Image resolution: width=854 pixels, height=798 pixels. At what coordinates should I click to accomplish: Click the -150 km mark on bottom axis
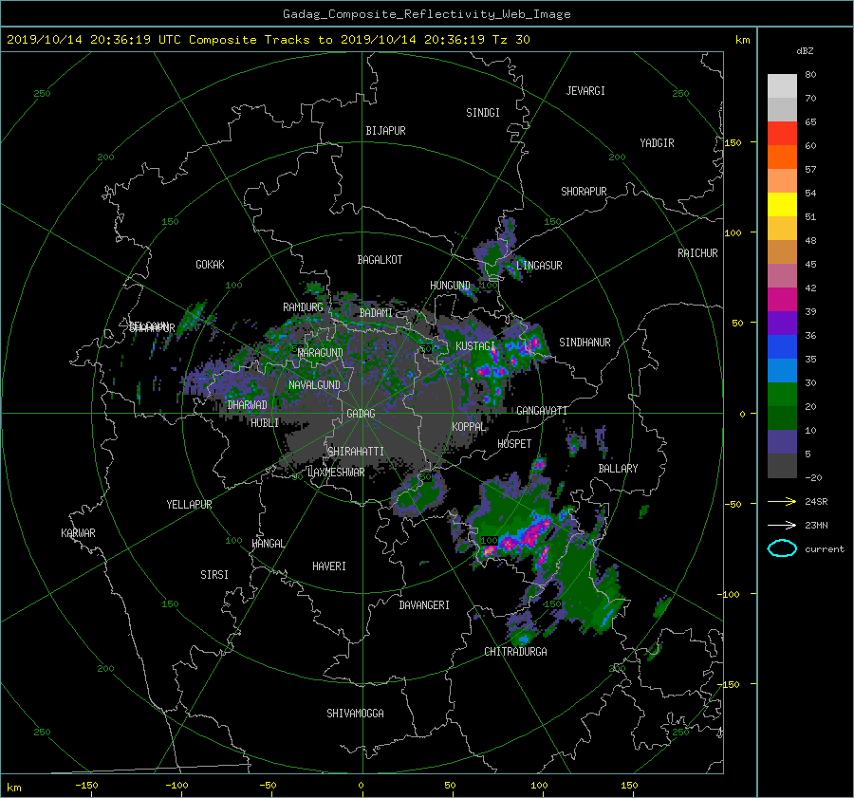click(x=86, y=785)
